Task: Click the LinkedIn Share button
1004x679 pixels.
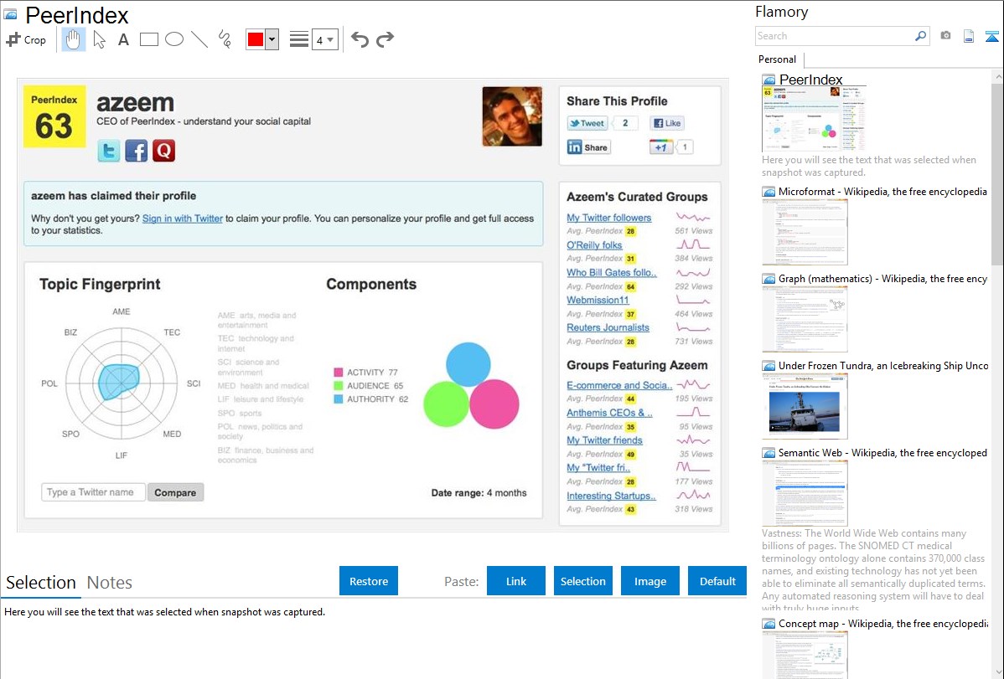Action: tap(588, 147)
